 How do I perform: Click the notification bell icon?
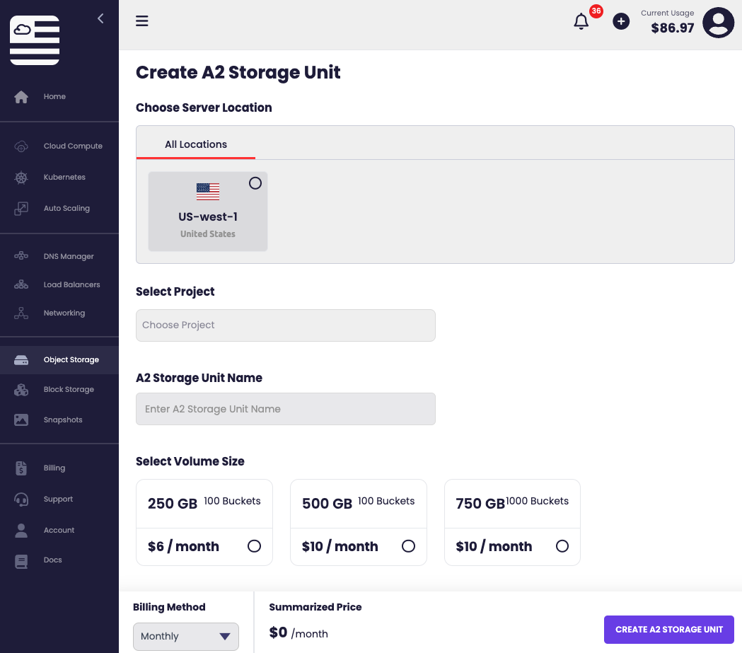[x=581, y=22]
